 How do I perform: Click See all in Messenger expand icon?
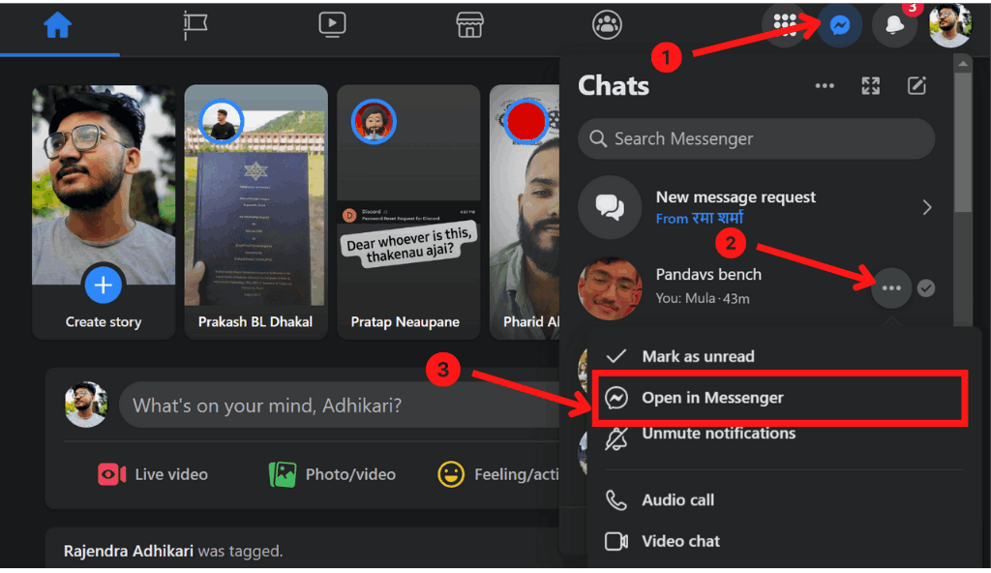pos(870,86)
